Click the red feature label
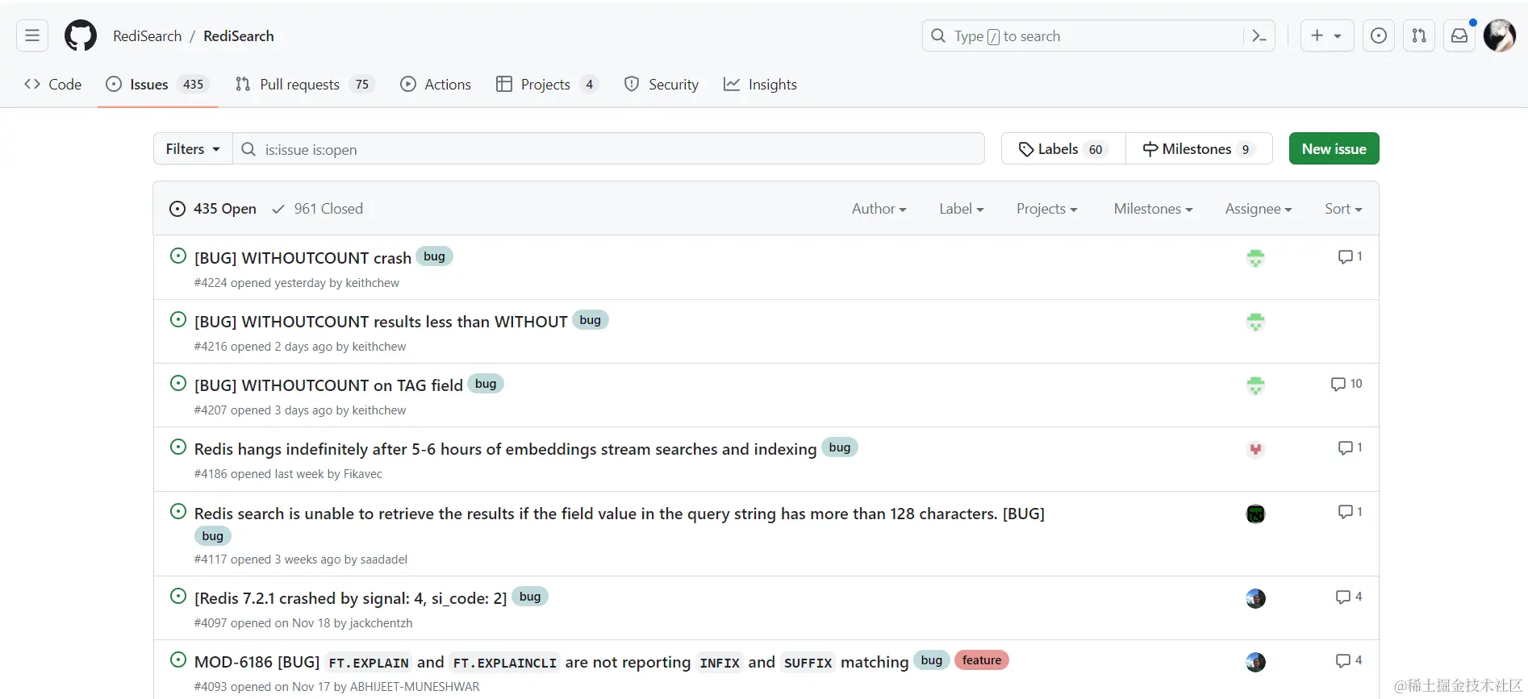This screenshot has height=699, width=1528. coord(981,660)
